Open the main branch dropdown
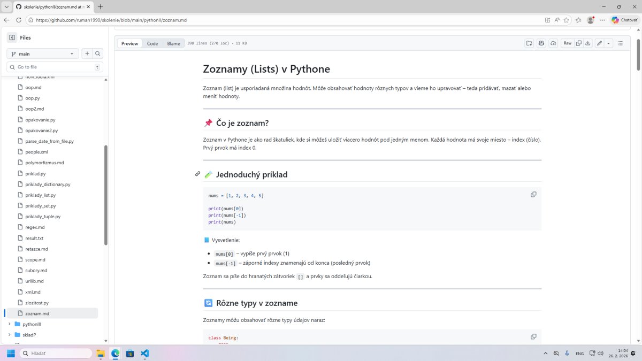Viewport: 642px width, 361px height. pos(43,53)
